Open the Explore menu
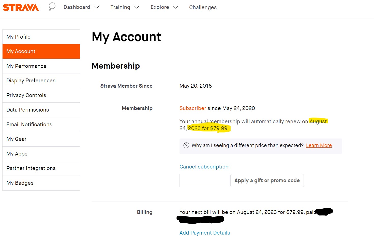The image size is (374, 248). [160, 7]
